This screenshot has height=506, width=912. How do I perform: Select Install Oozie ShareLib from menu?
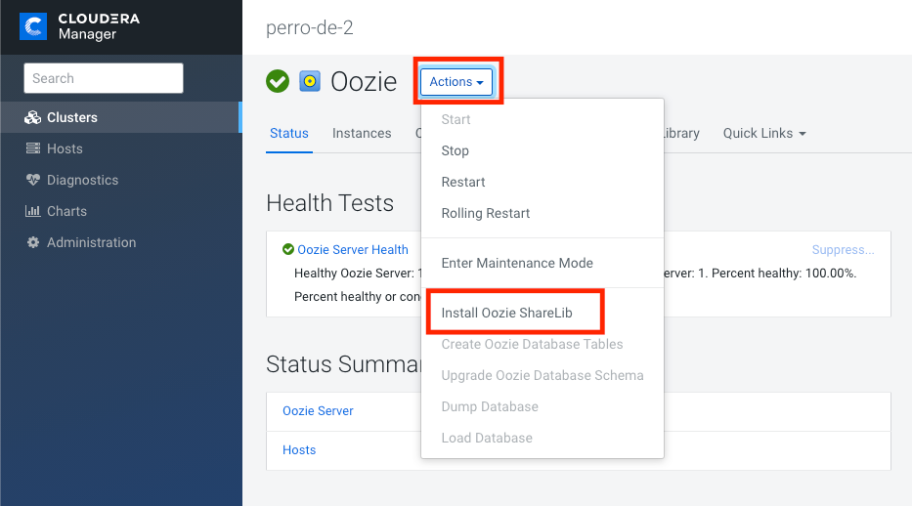[x=506, y=313]
